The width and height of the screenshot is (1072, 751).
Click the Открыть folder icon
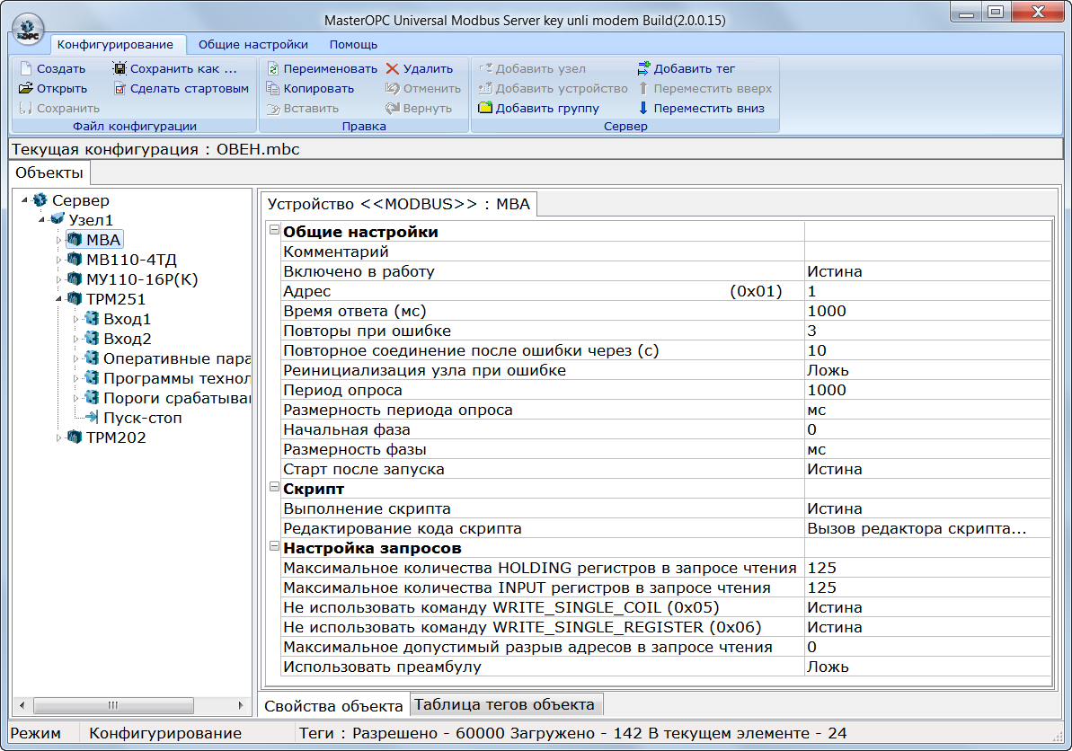(26, 88)
